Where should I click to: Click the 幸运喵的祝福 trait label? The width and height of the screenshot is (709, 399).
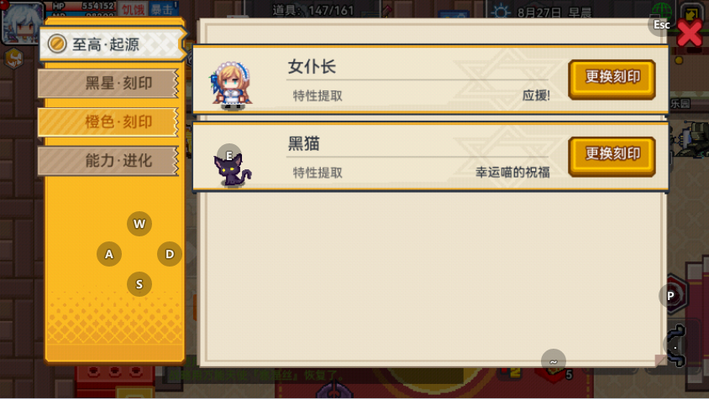click(512, 173)
